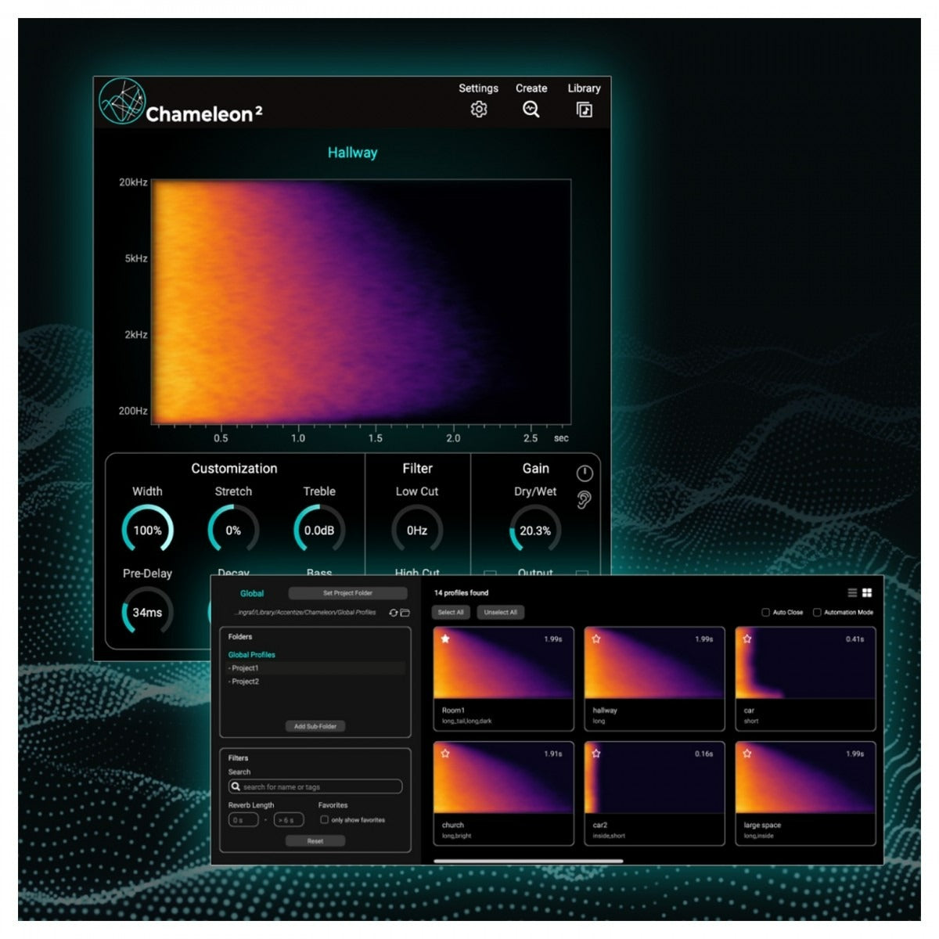
Task: Click the maximum reverb length field
Action: coord(289,820)
